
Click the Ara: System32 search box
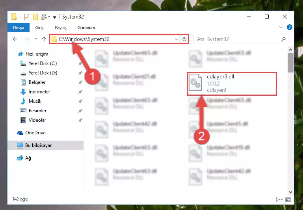[x=241, y=39]
